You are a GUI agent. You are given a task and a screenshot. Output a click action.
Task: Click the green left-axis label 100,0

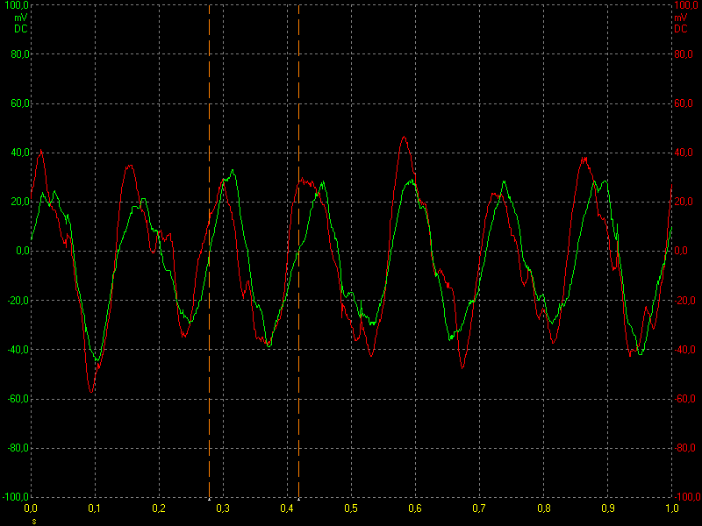(x=17, y=5)
